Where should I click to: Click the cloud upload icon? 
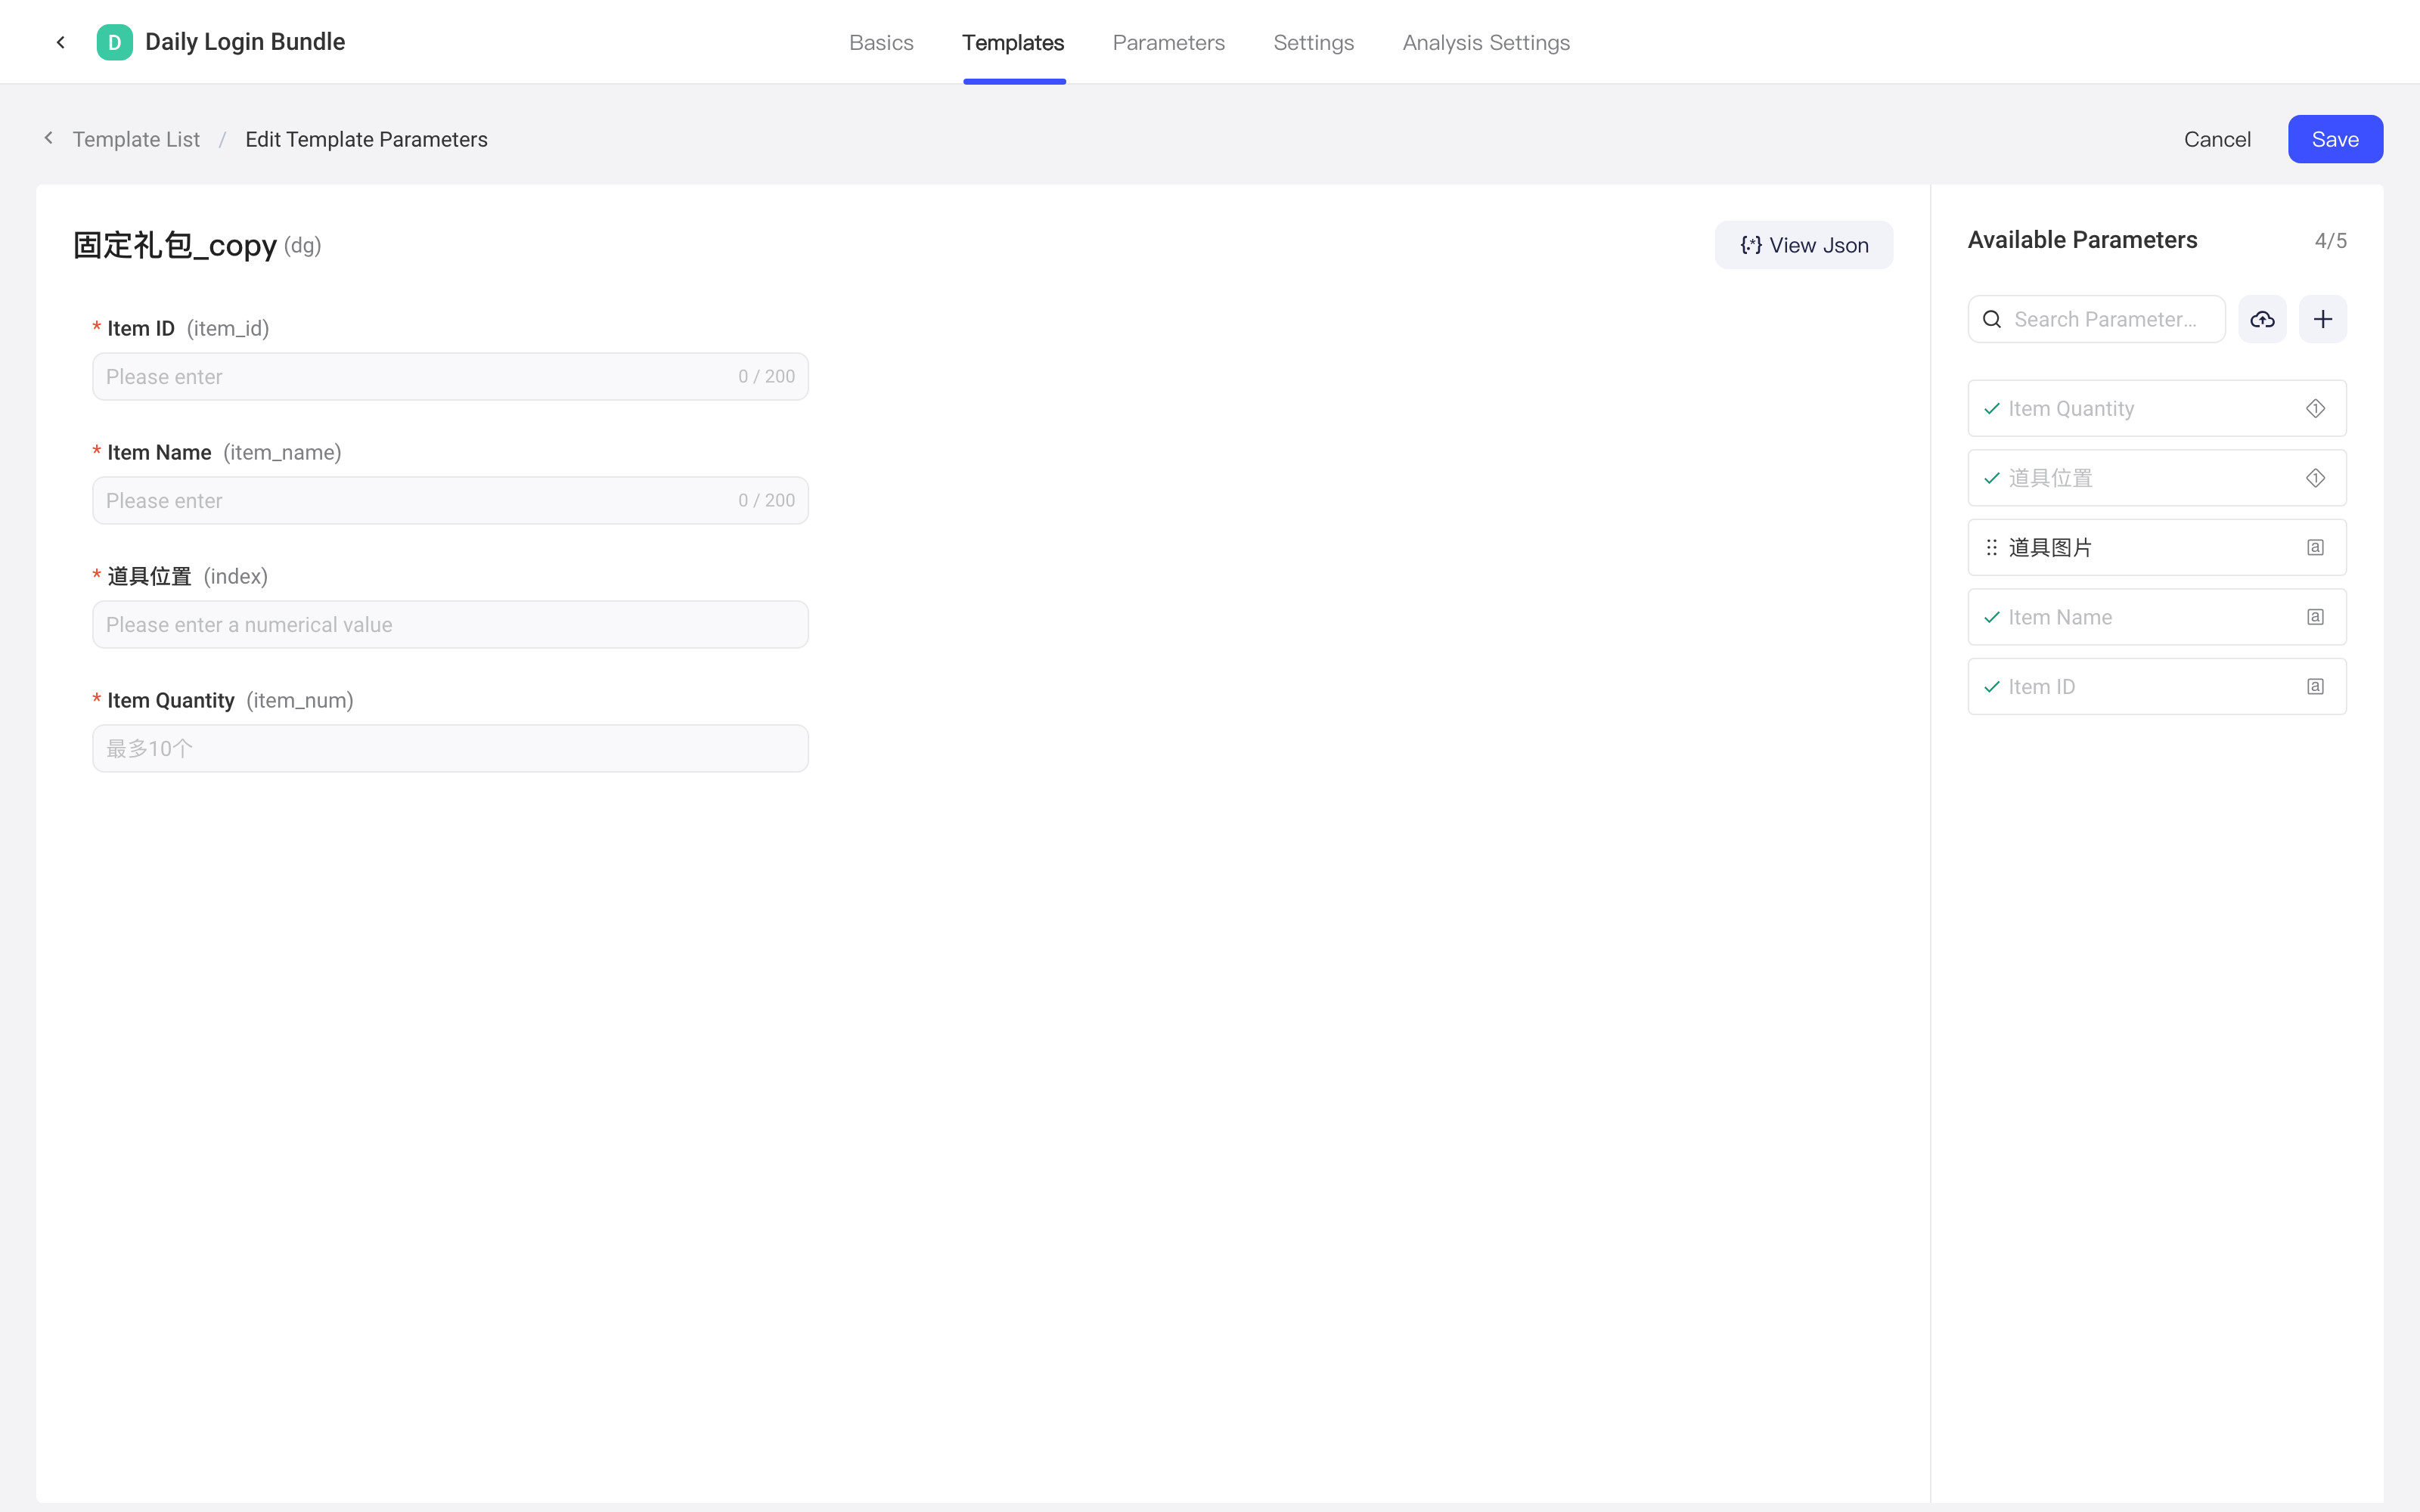click(2262, 319)
